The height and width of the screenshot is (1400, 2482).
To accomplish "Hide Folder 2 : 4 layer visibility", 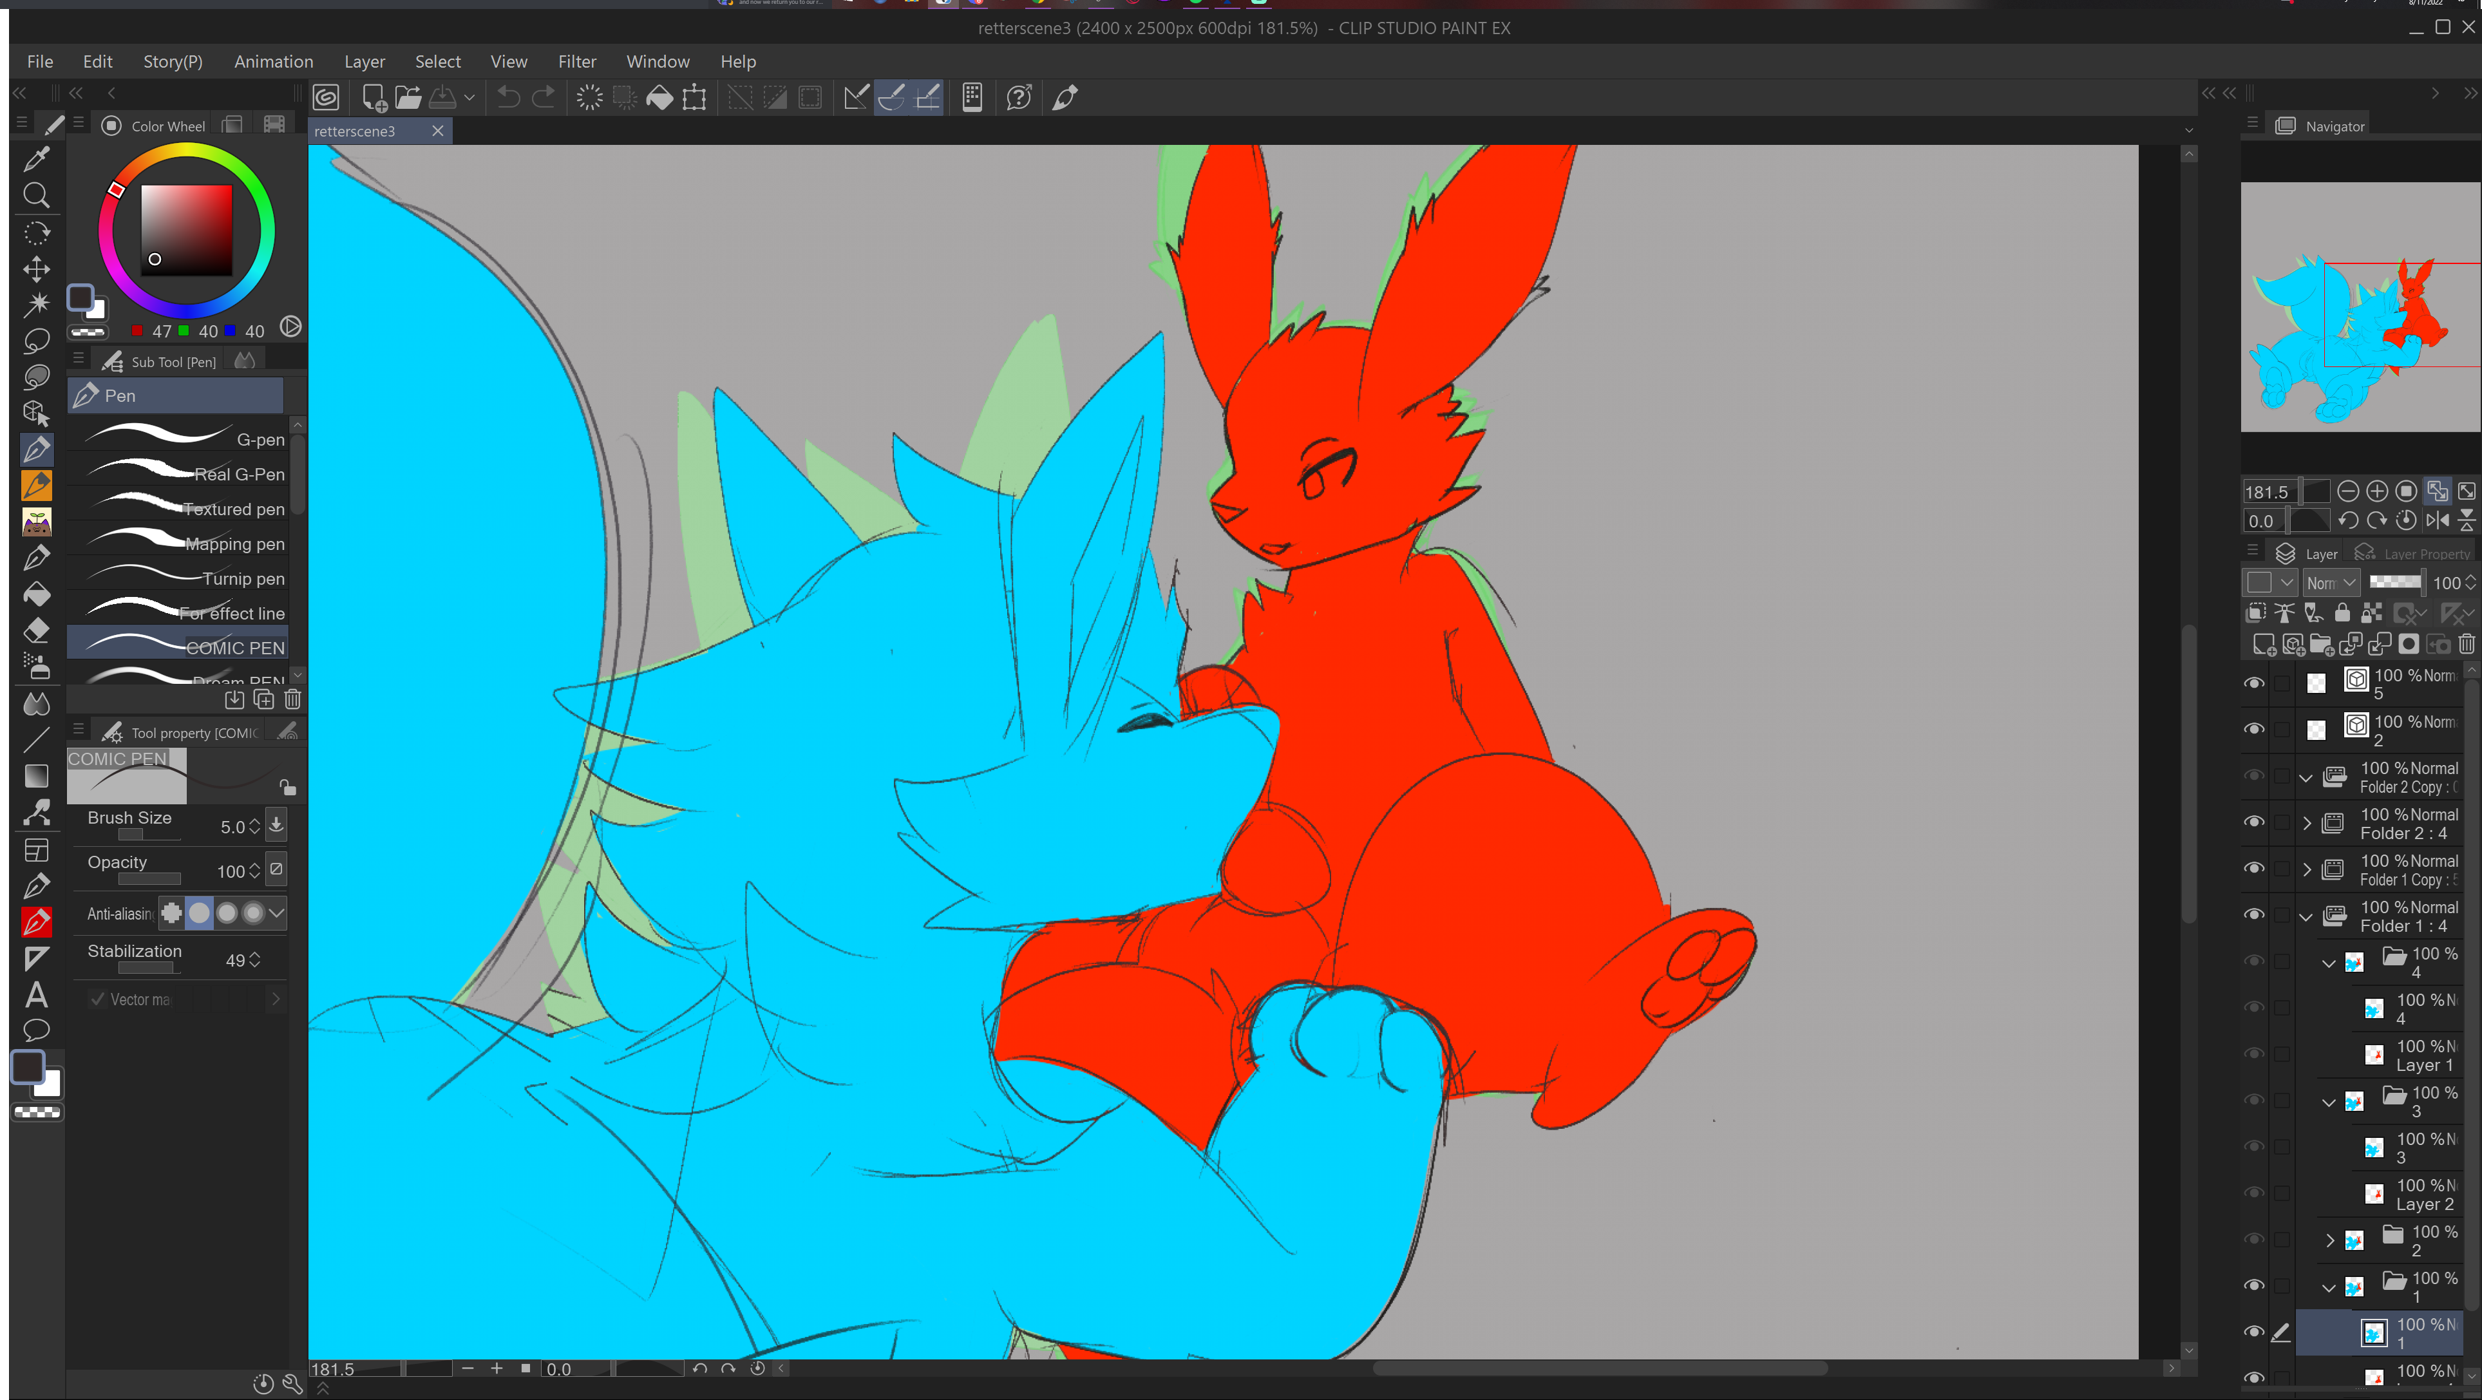I will click(x=2253, y=822).
